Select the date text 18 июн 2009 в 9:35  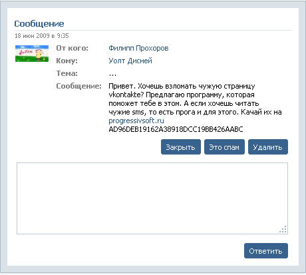pyautogui.click(x=42, y=36)
